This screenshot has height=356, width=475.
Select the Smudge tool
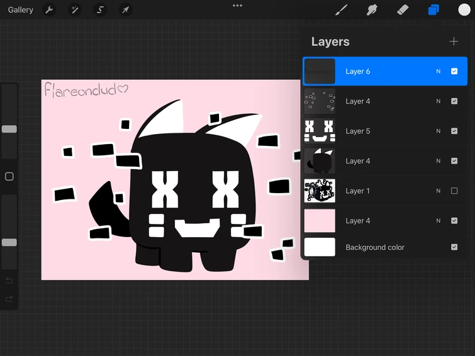coord(372,10)
